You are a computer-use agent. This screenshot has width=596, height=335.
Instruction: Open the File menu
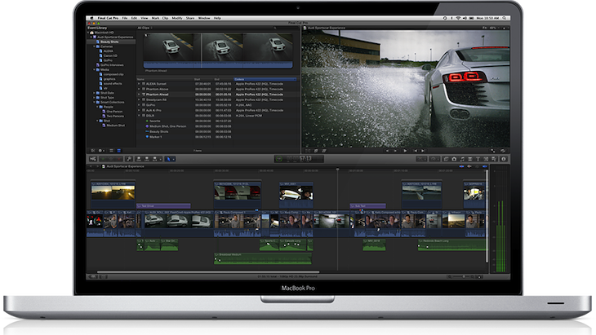(x=125, y=18)
